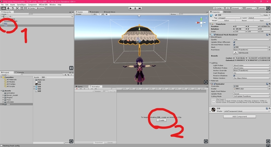Viewport: 271px width, 147px height.
Task: Click the Cloud services icon
Action: pyautogui.click(x=228, y=8)
